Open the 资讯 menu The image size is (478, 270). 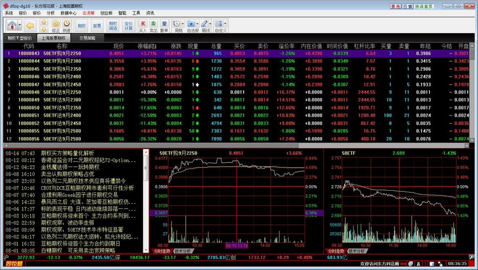coord(150,13)
